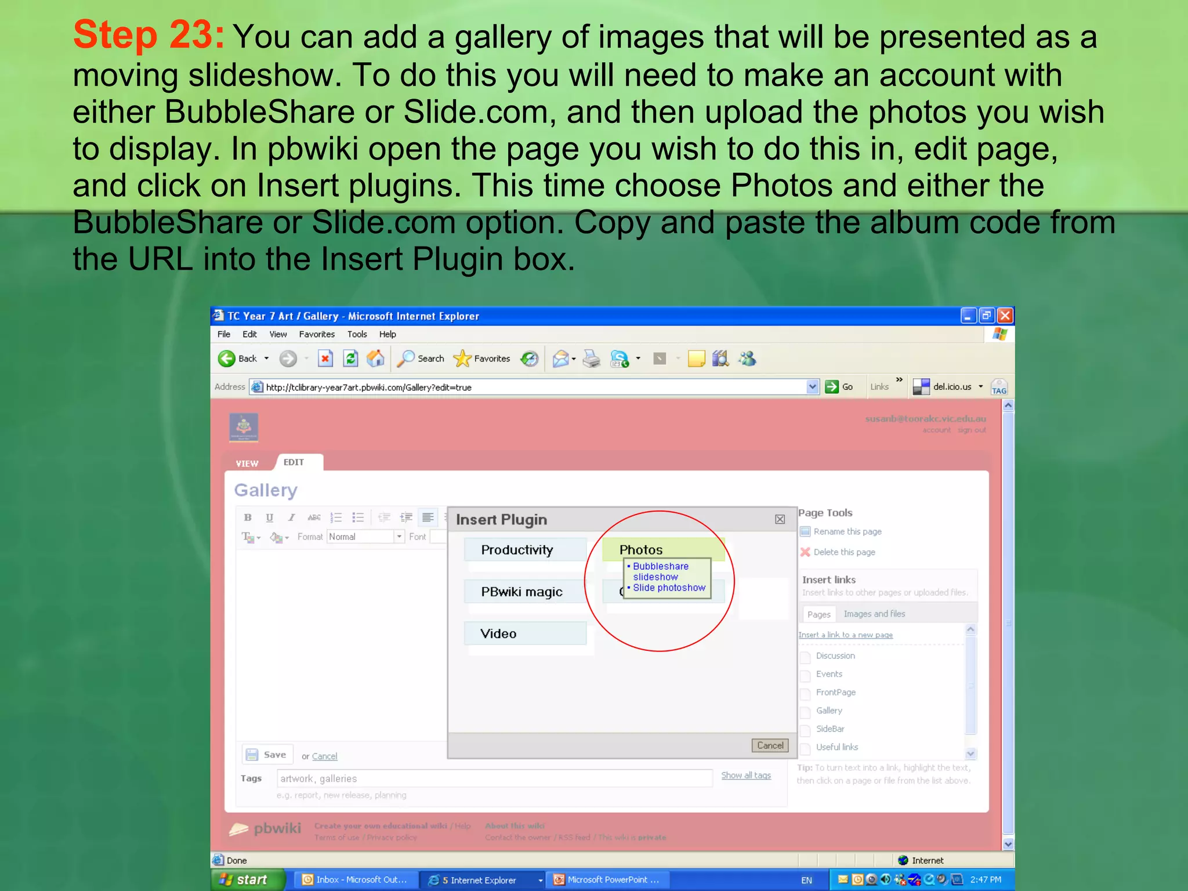Insert a numbered list
The width and height of the screenshot is (1188, 891).
[336, 517]
